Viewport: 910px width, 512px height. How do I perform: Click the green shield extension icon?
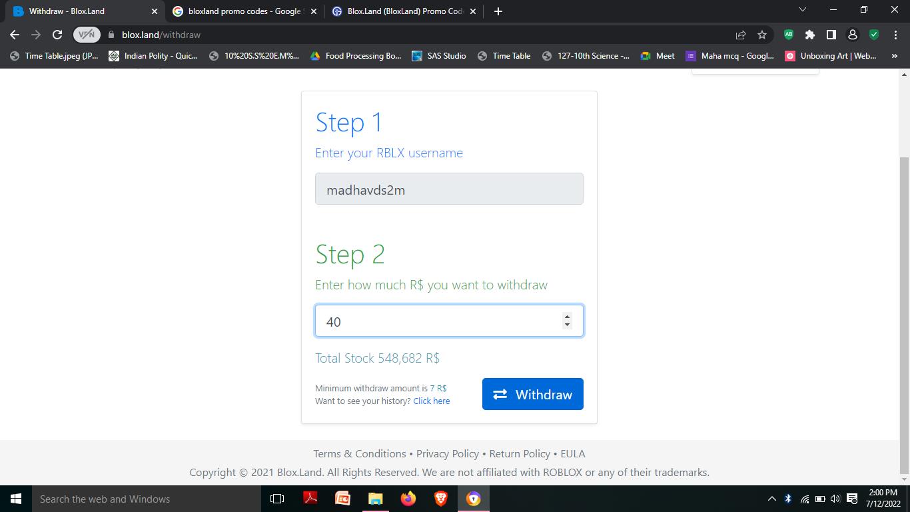(x=874, y=35)
